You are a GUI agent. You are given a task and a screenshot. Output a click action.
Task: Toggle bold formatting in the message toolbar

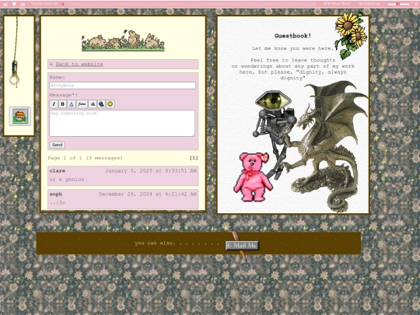coord(62,104)
